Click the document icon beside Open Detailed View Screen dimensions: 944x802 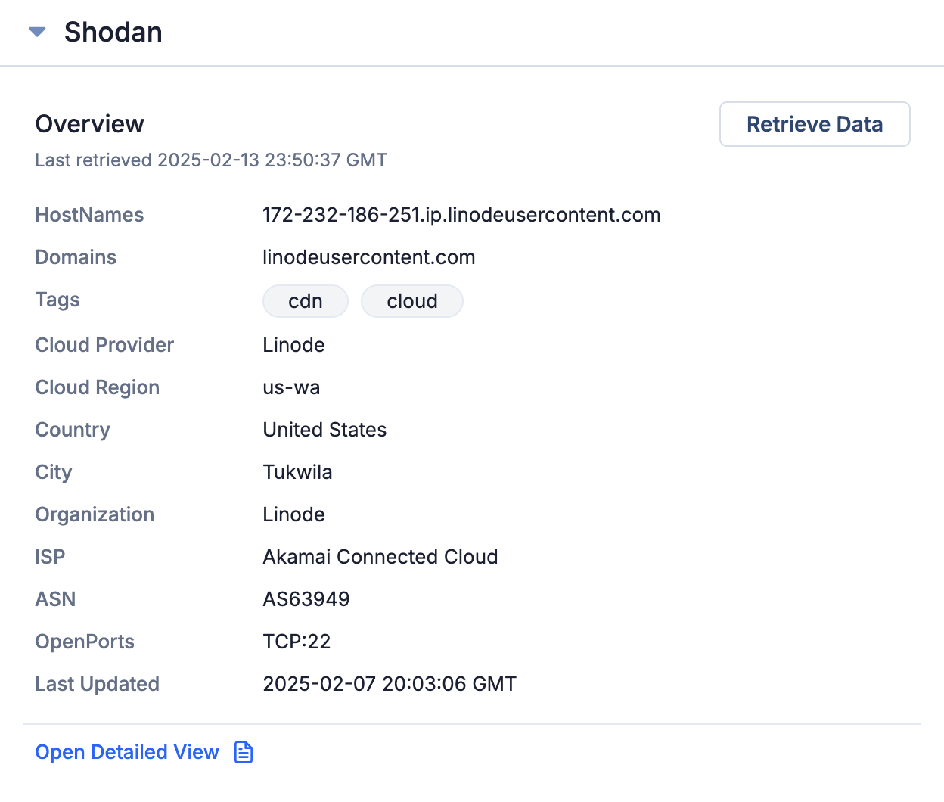(x=243, y=751)
